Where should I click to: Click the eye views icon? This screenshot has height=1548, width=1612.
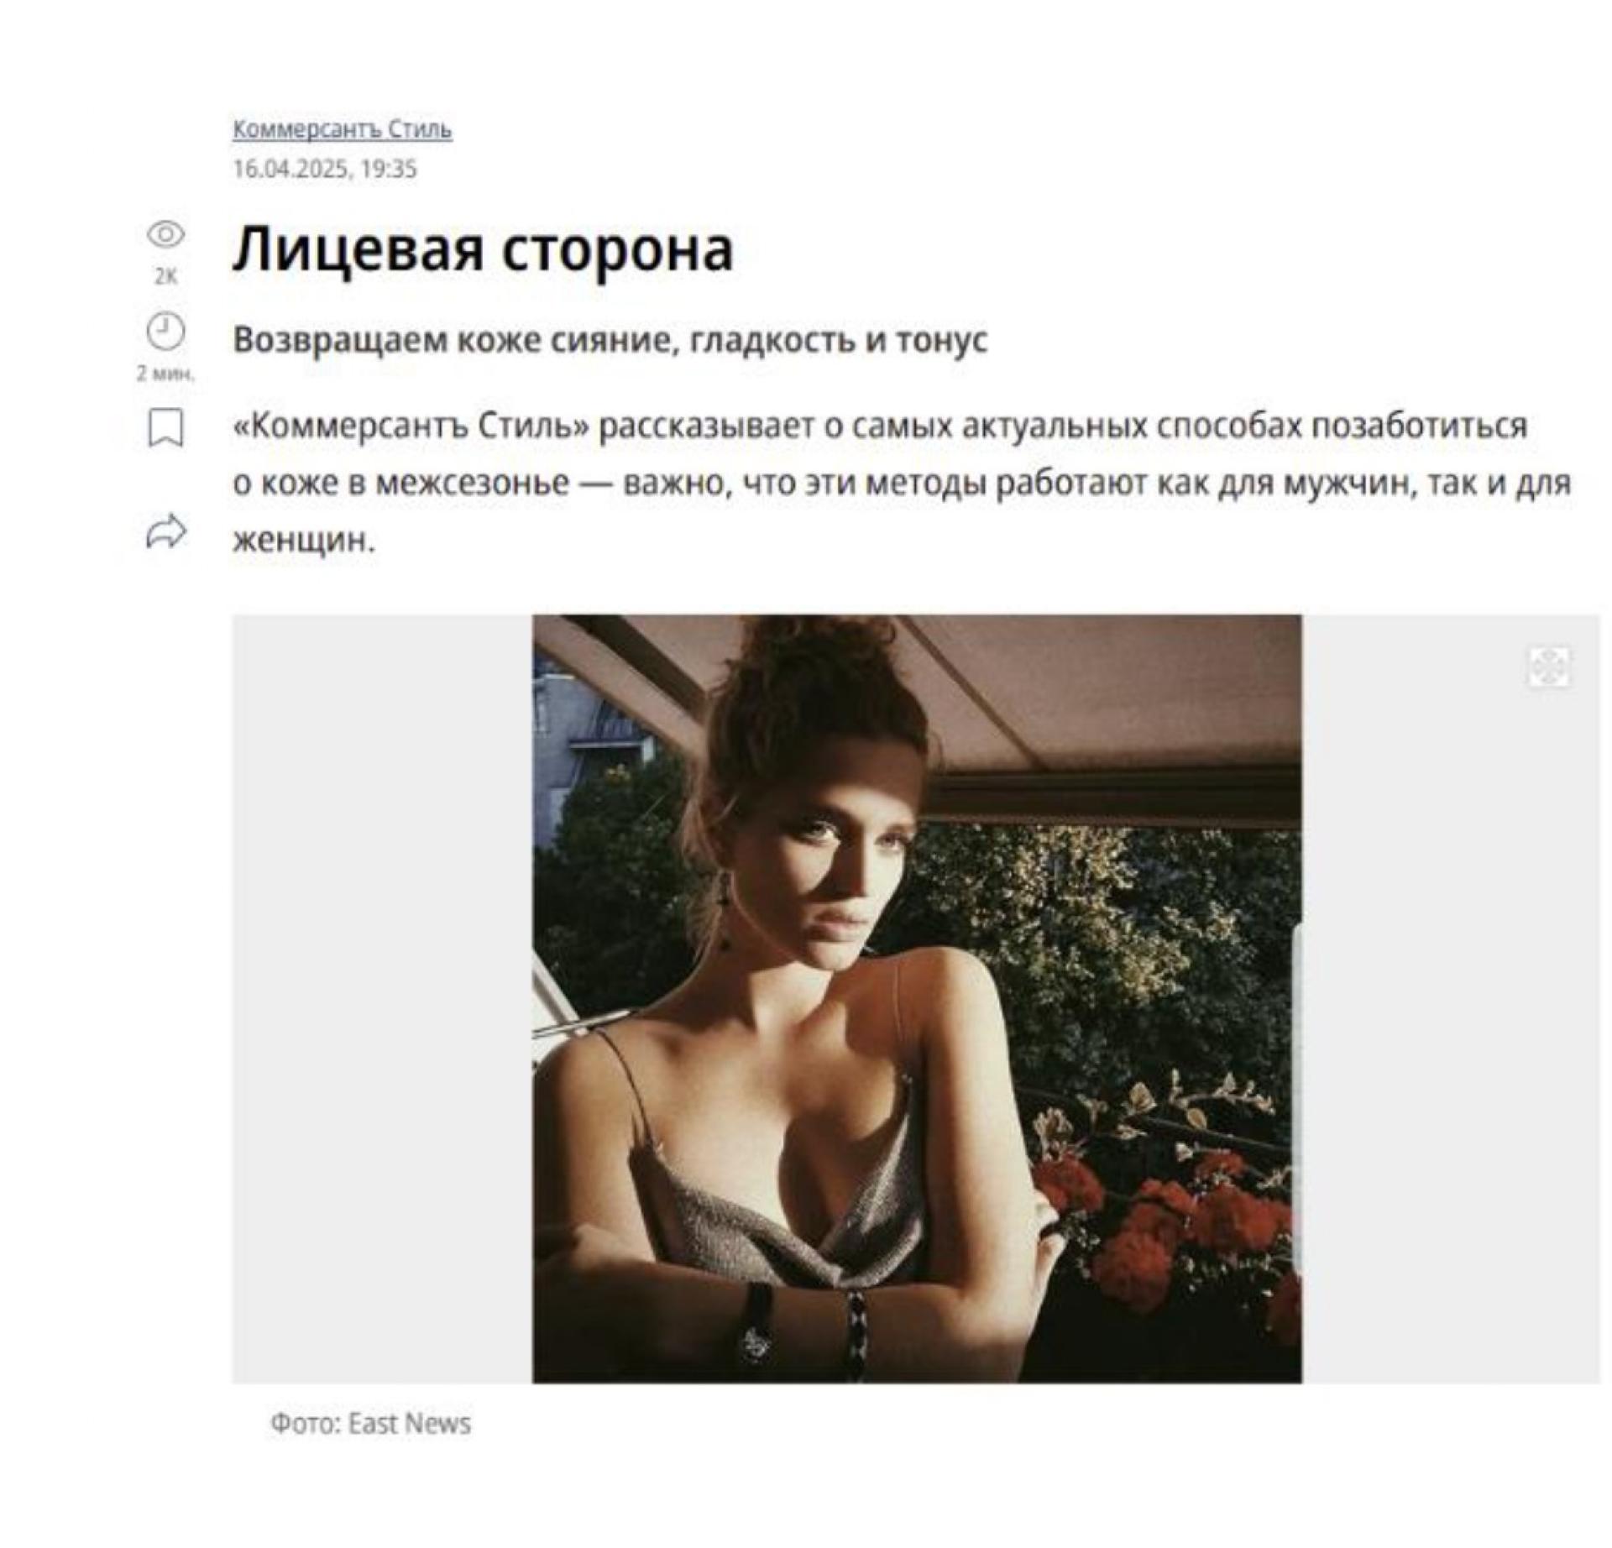pos(165,234)
